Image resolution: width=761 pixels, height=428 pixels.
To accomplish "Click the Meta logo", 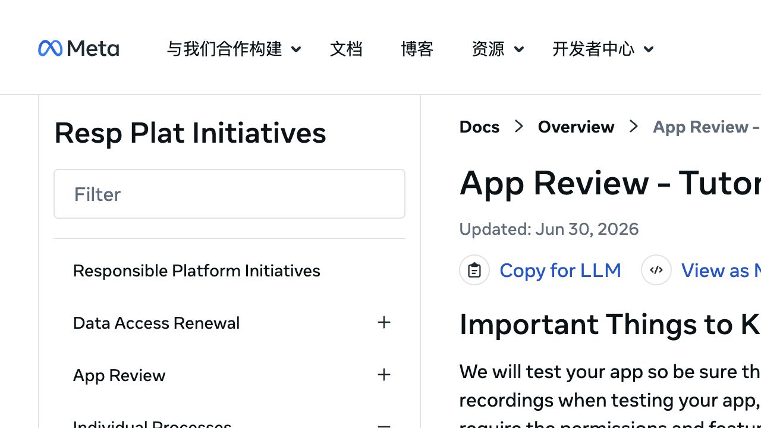I will point(78,48).
